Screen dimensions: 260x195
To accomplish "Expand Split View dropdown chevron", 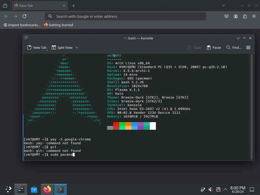I will pos(77,47).
